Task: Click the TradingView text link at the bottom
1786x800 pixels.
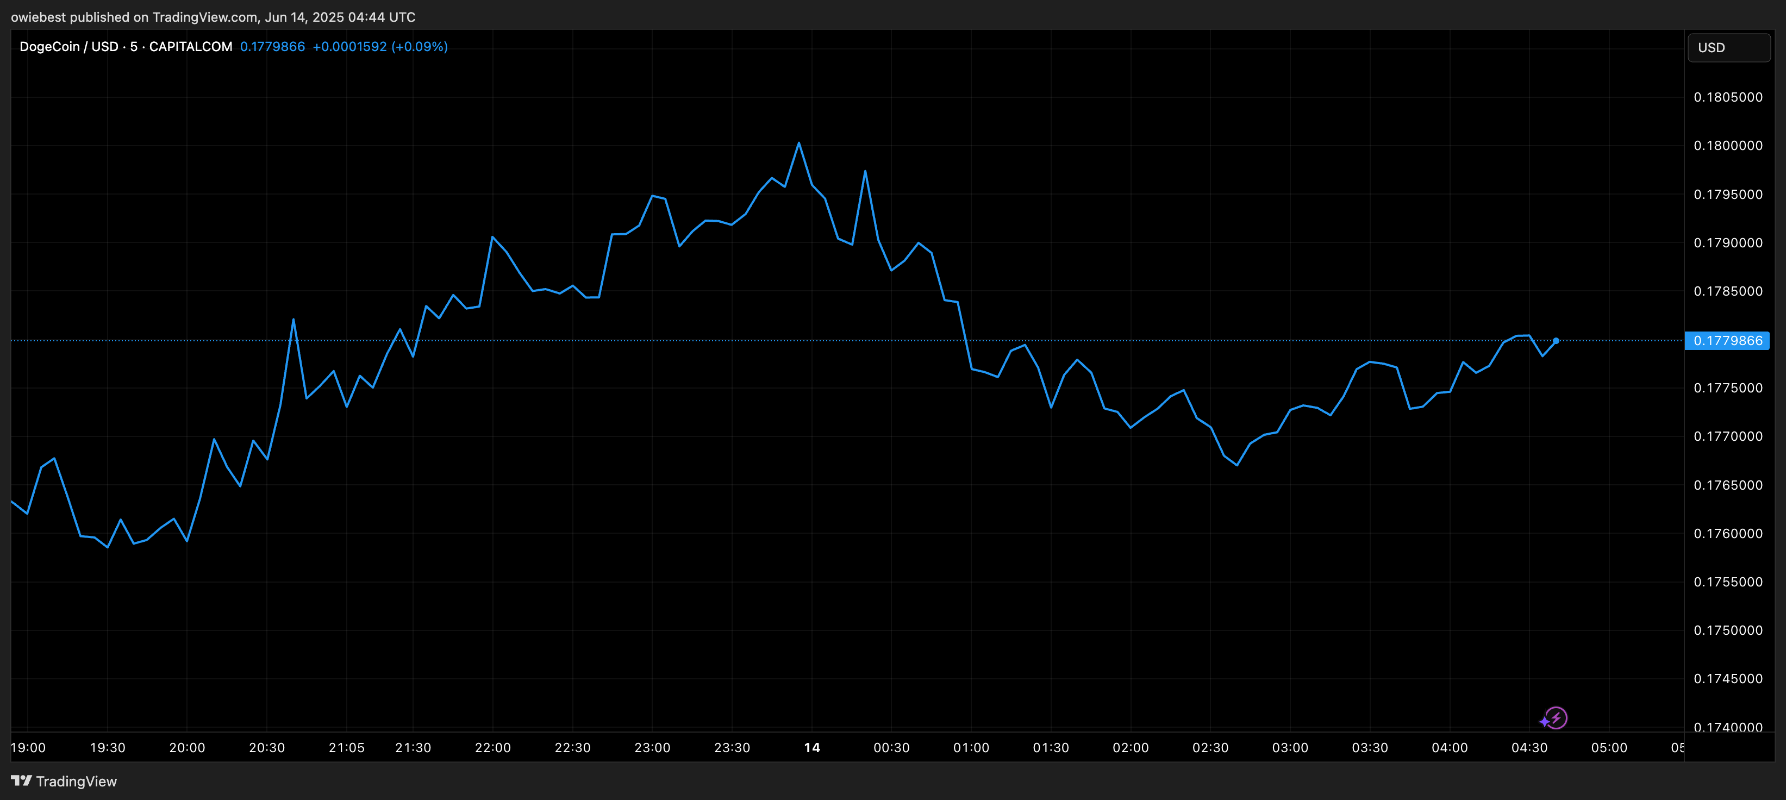Action: tap(76, 782)
